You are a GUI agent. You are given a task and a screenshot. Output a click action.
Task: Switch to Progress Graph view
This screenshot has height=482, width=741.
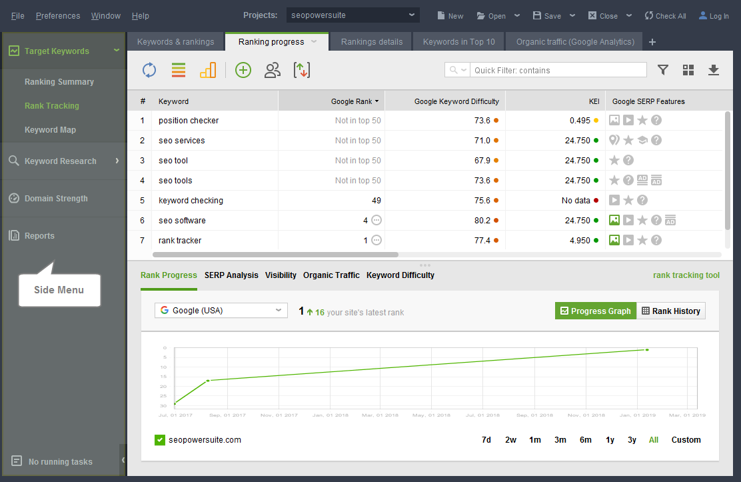click(596, 311)
